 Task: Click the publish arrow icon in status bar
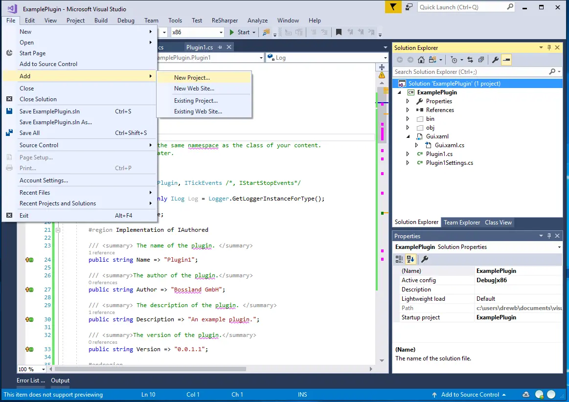(x=434, y=395)
